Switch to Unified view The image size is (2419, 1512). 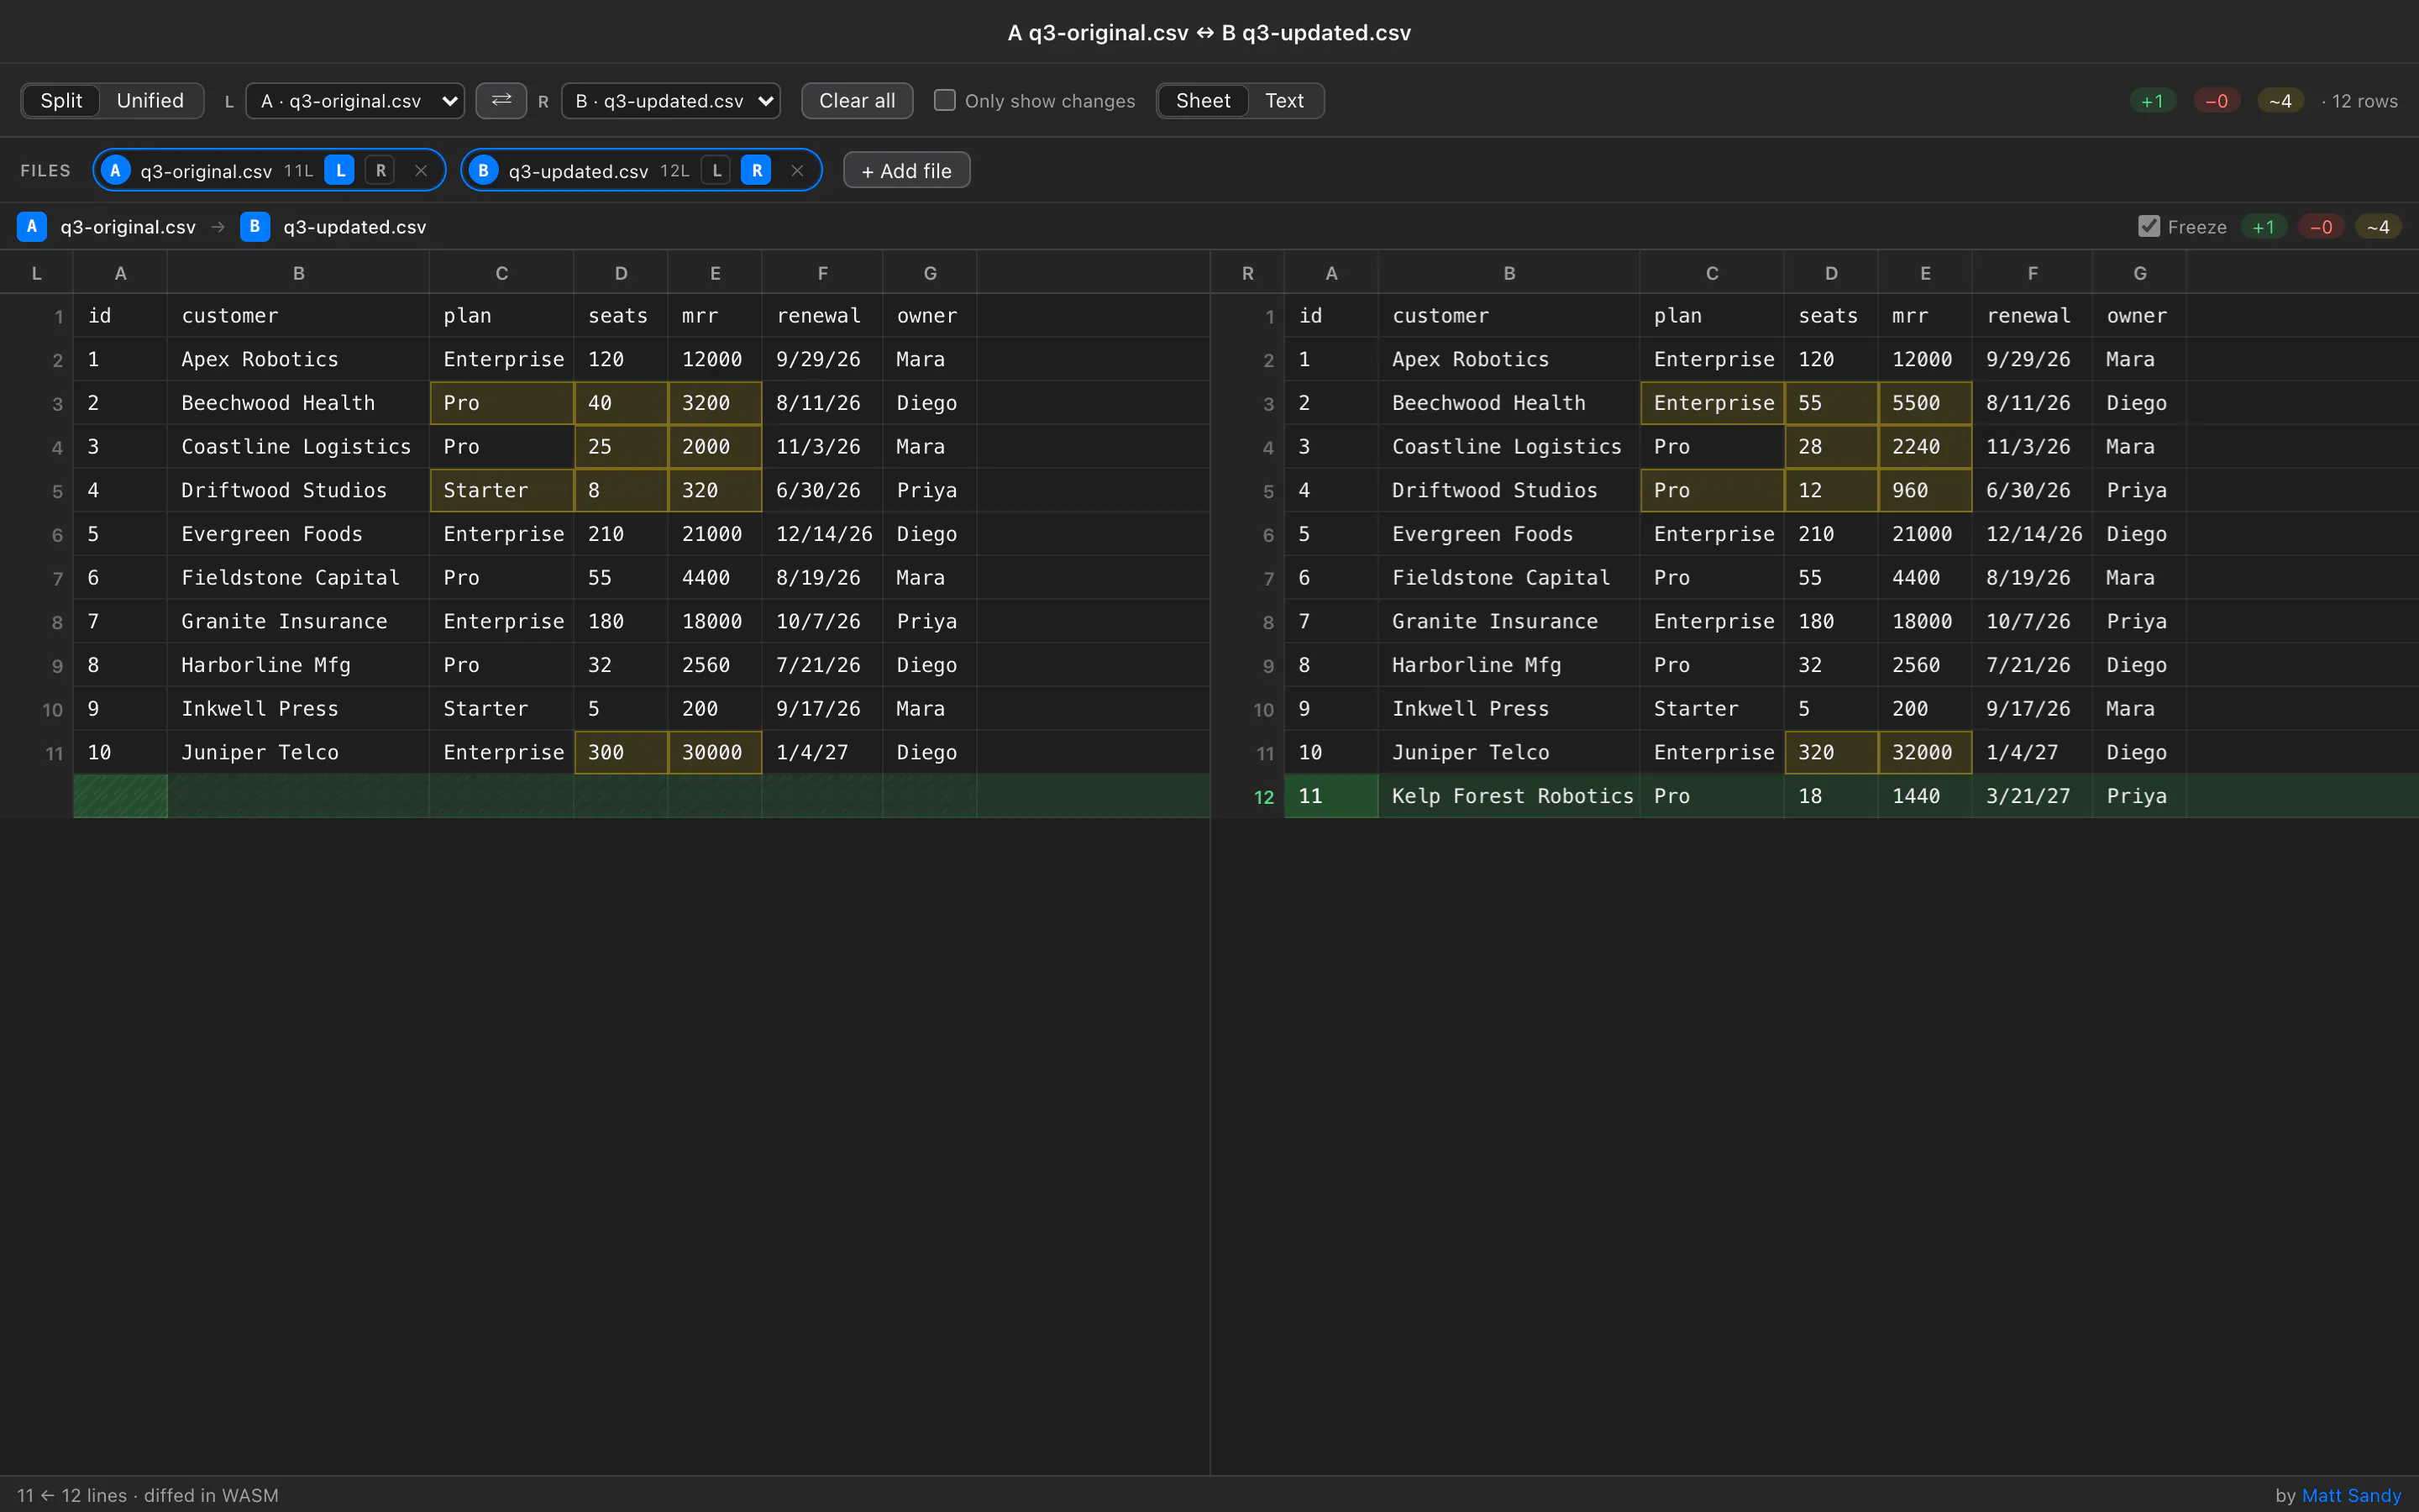[x=150, y=100]
